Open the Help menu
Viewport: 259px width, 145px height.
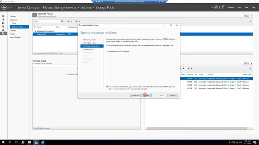pyautogui.click(x=253, y=7)
